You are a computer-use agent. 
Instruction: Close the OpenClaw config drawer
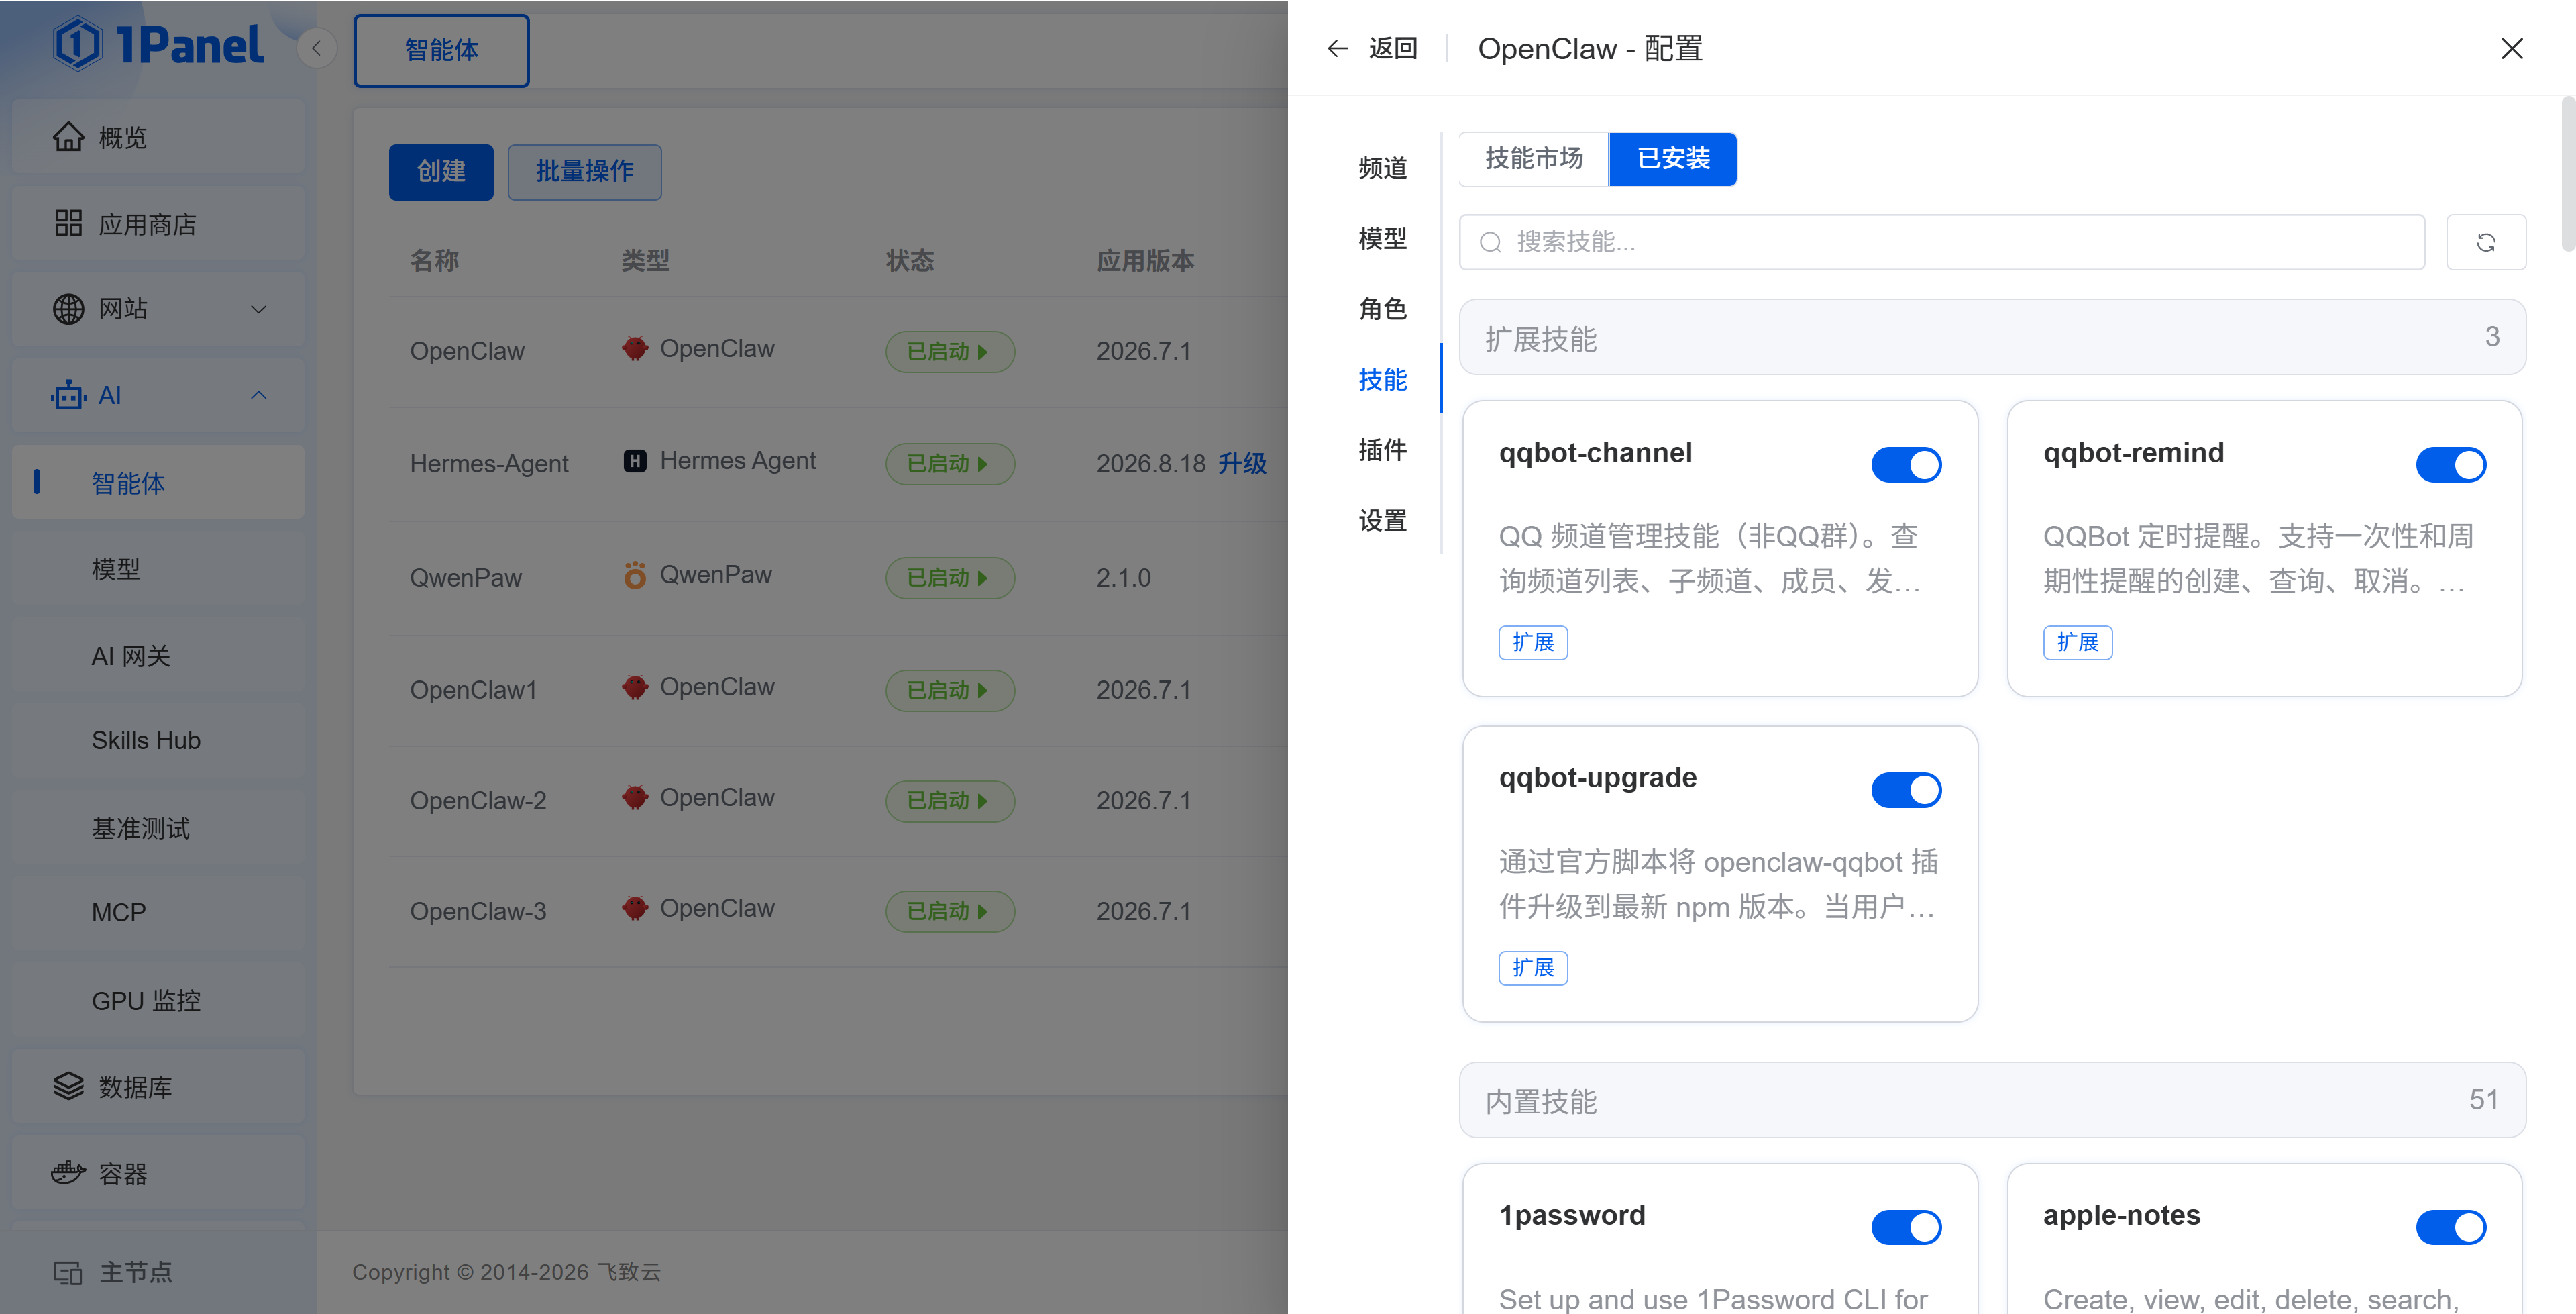click(x=2511, y=48)
